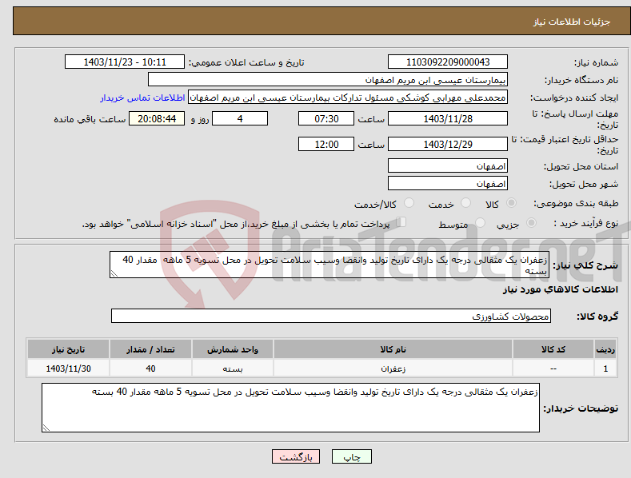The width and height of the screenshot is (631, 478).
Task: Click the استان محل تحویل label
Action: (x=581, y=166)
